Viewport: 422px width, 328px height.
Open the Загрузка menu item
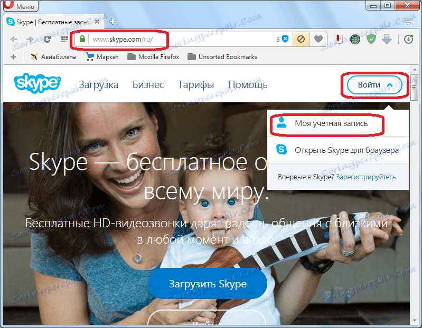[x=99, y=84]
